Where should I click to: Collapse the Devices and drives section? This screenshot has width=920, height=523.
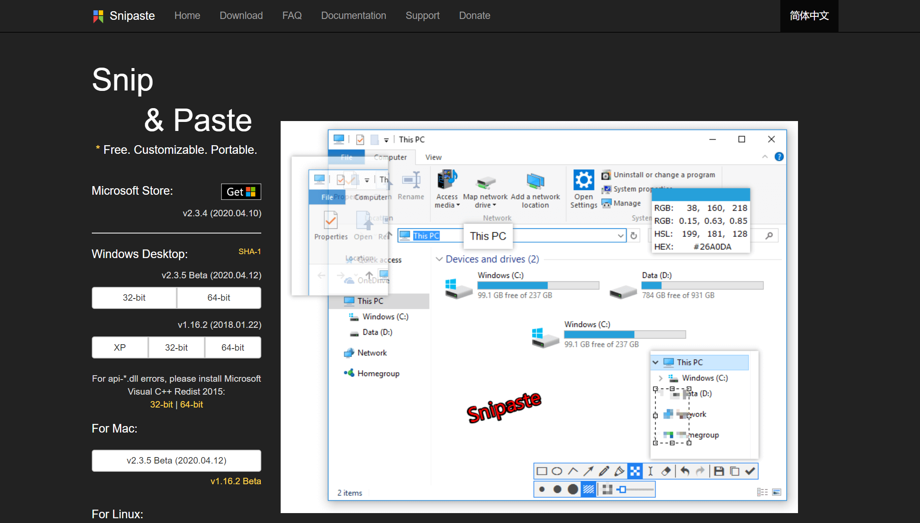(x=439, y=259)
